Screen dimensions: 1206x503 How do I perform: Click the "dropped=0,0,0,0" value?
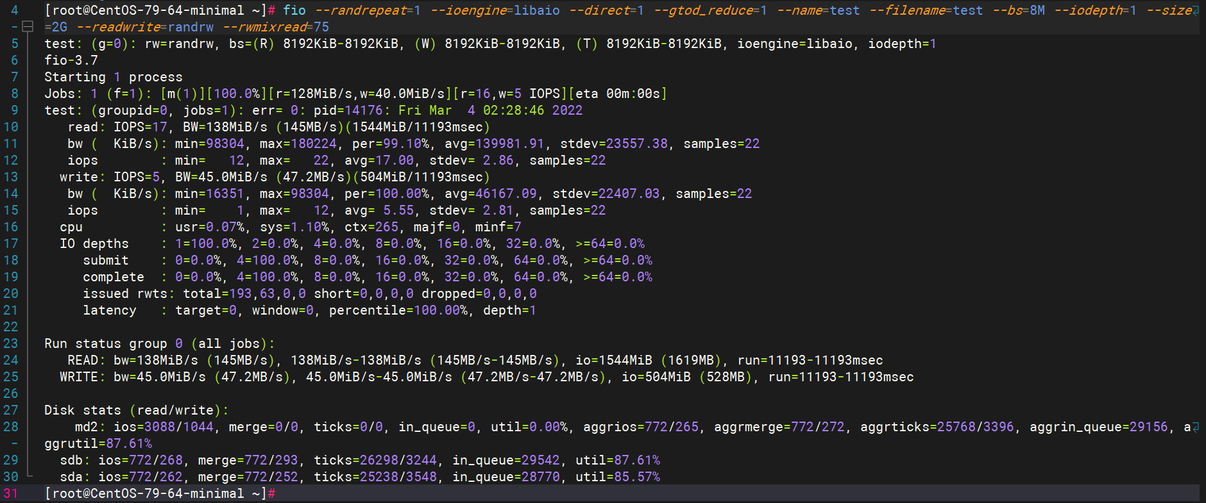(479, 293)
